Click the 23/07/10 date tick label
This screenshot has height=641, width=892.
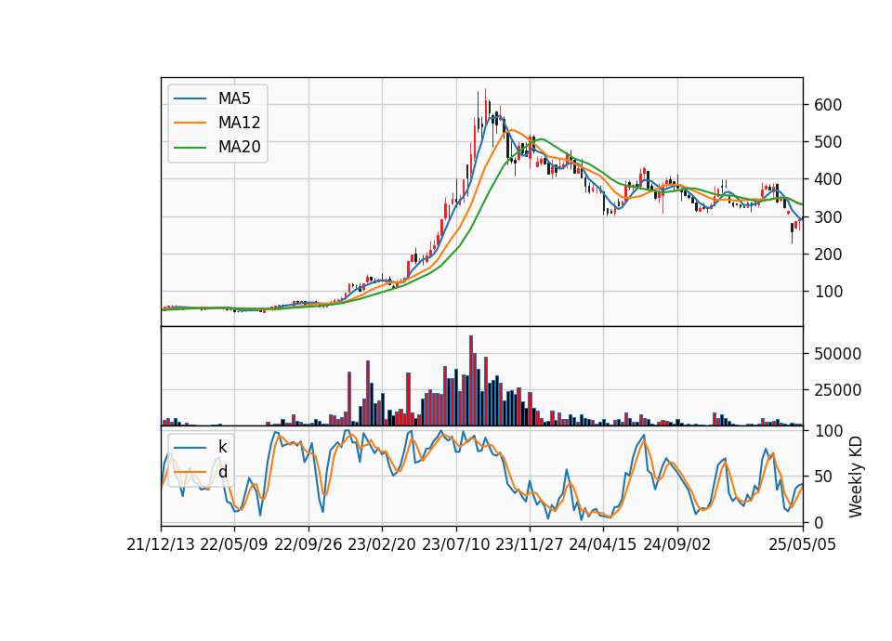455,544
